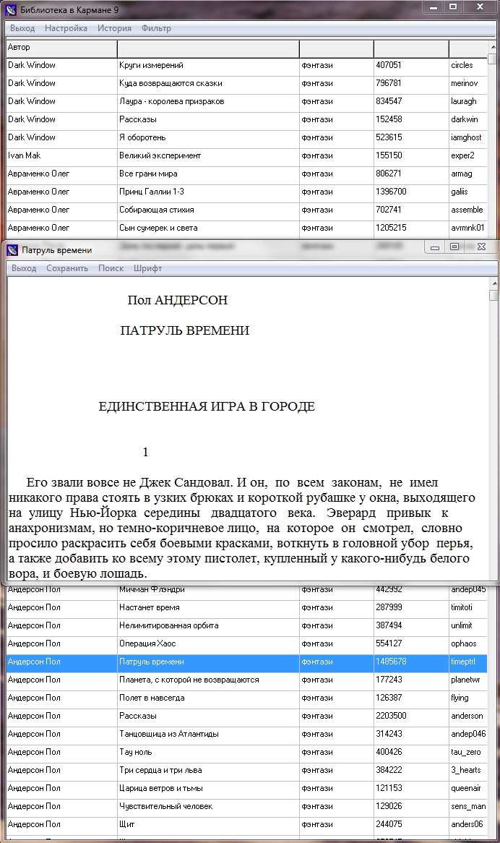Click the library window title icon
This screenshot has width=500, height=843.
pyautogui.click(x=12, y=9)
